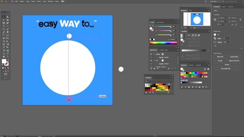
Task: Click Start Global Edit button
Action: coord(226,68)
